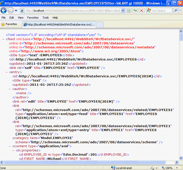Open the zoom level dropdown arrow
This screenshot has width=183, height=170.
click(177, 168)
